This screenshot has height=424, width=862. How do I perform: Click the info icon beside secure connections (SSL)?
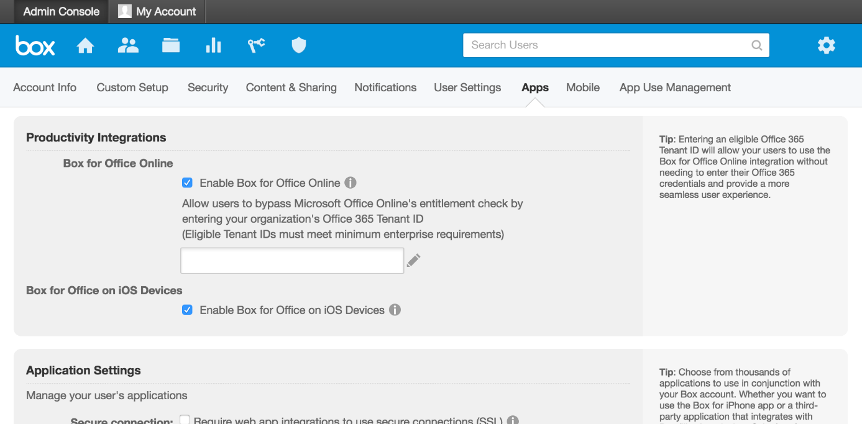(513, 420)
